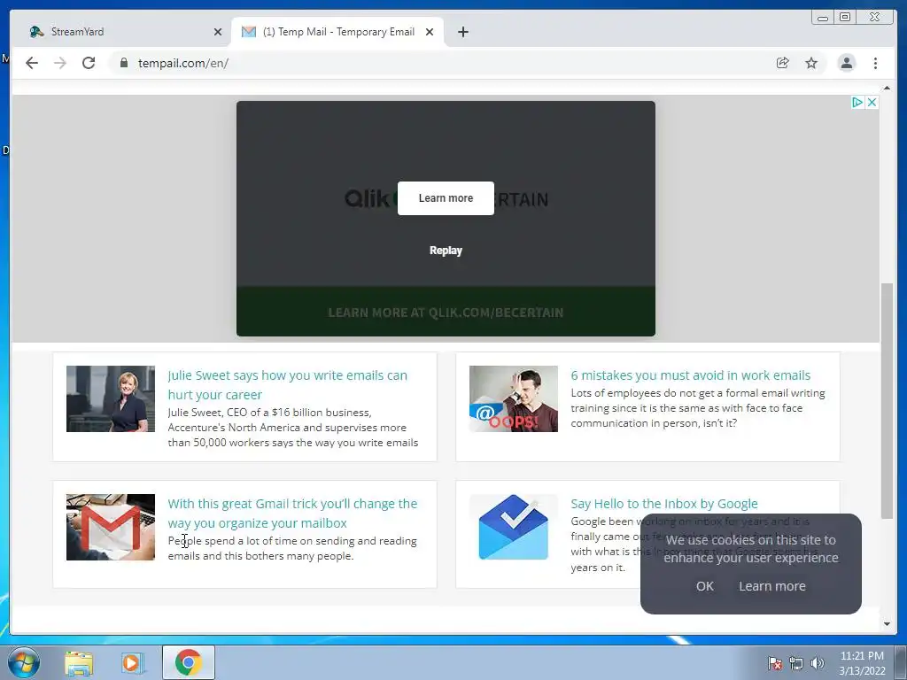The height and width of the screenshot is (680, 907).
Task: Open a new tab with plus button
Action: pos(462,32)
